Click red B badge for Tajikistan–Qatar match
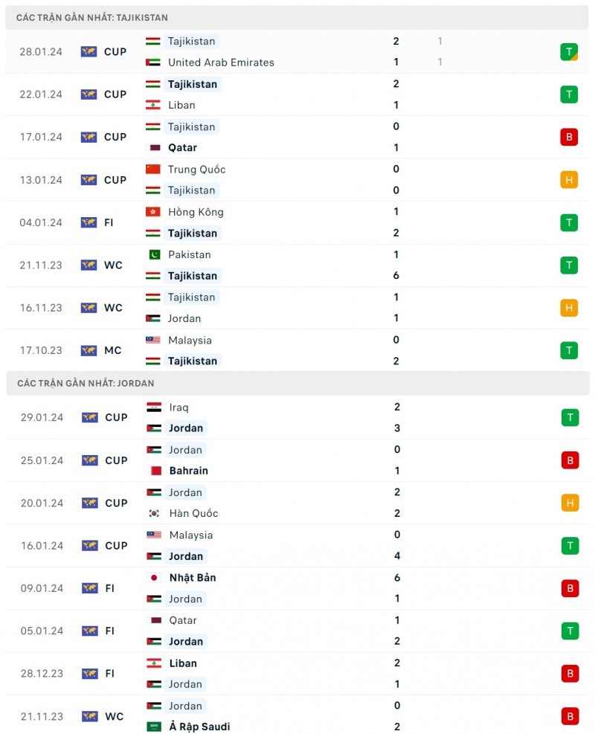This screenshot has height=734, width=595. (x=569, y=137)
